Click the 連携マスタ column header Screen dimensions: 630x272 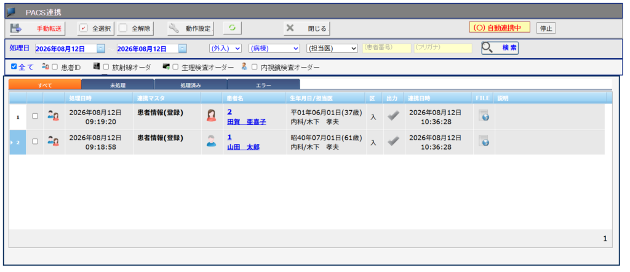[x=167, y=98]
